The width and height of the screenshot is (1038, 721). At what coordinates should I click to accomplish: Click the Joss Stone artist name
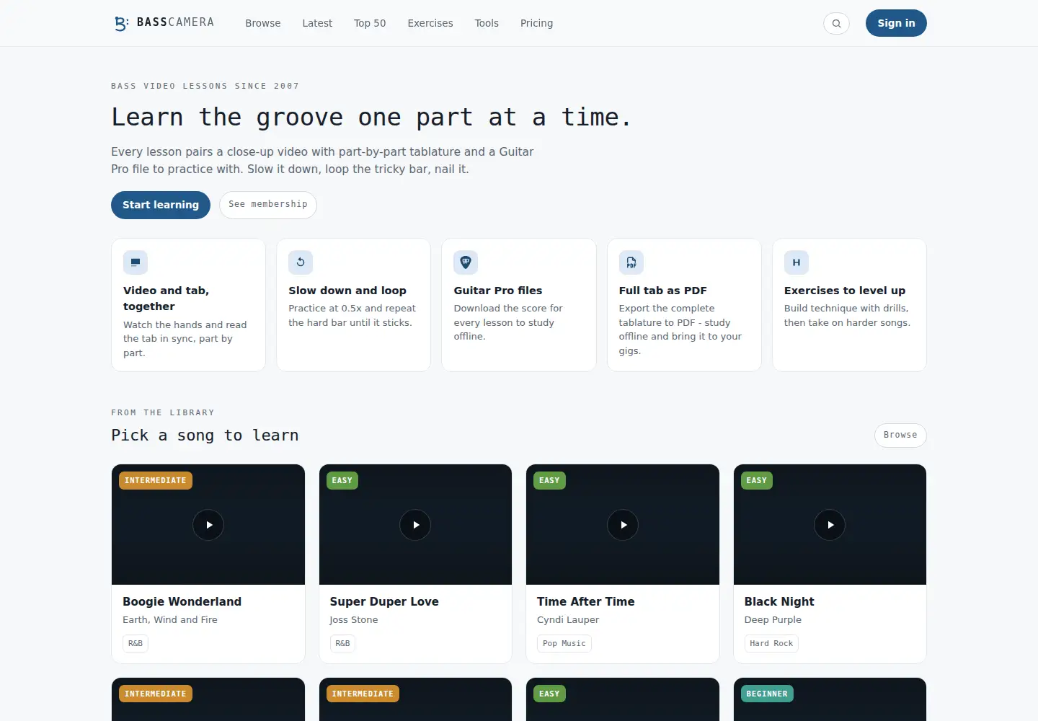coord(354,620)
